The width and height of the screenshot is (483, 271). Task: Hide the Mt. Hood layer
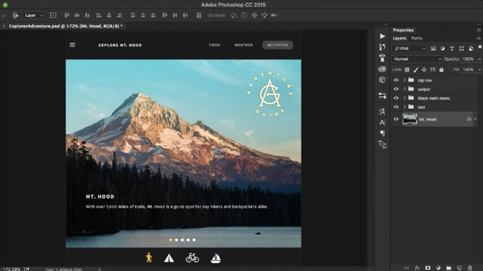[x=396, y=120]
